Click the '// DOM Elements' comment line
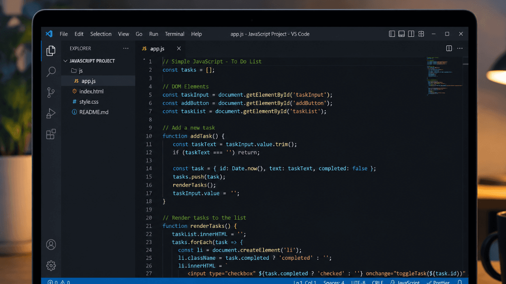506x284 pixels. [186, 87]
